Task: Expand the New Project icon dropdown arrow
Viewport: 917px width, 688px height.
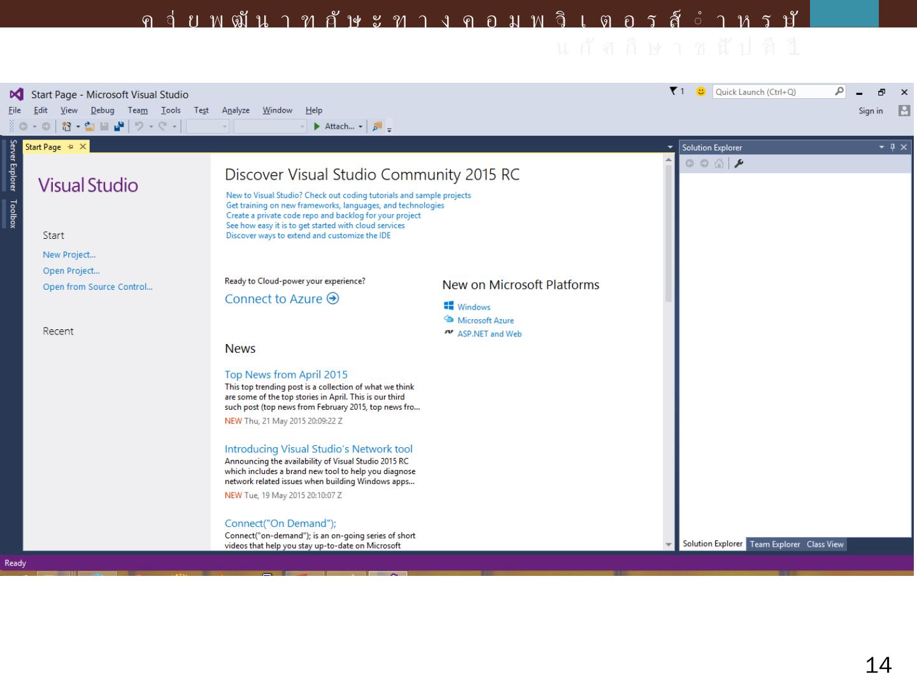Action: 78,127
